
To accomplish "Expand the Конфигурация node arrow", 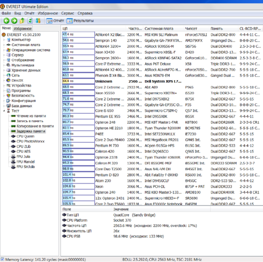I will point(4,101).
